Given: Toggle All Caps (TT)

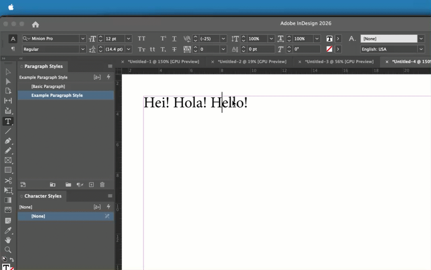Looking at the screenshot, I should [142, 38].
